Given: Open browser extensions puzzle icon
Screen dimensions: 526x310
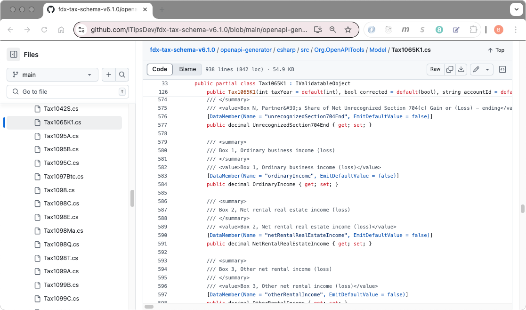Looking at the screenshot, I should [x=473, y=29].
